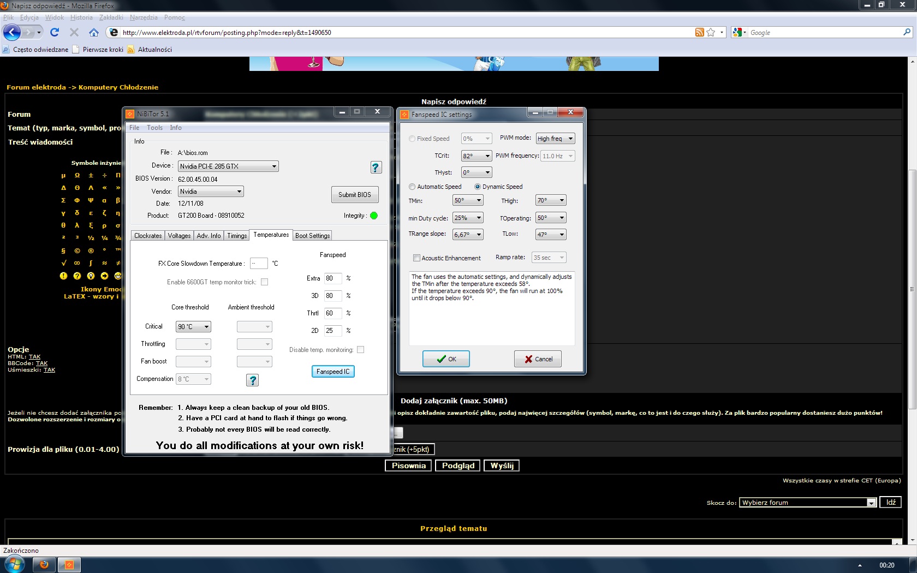This screenshot has width=917, height=573.
Task: Insert the plus-minus symbol
Action: tap(91, 175)
